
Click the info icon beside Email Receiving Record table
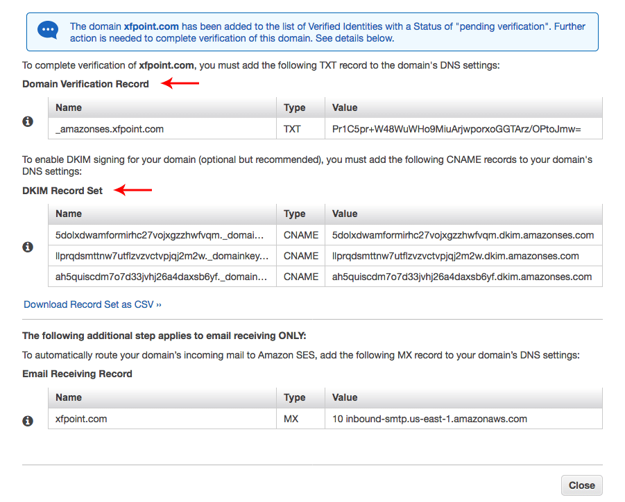click(x=28, y=421)
